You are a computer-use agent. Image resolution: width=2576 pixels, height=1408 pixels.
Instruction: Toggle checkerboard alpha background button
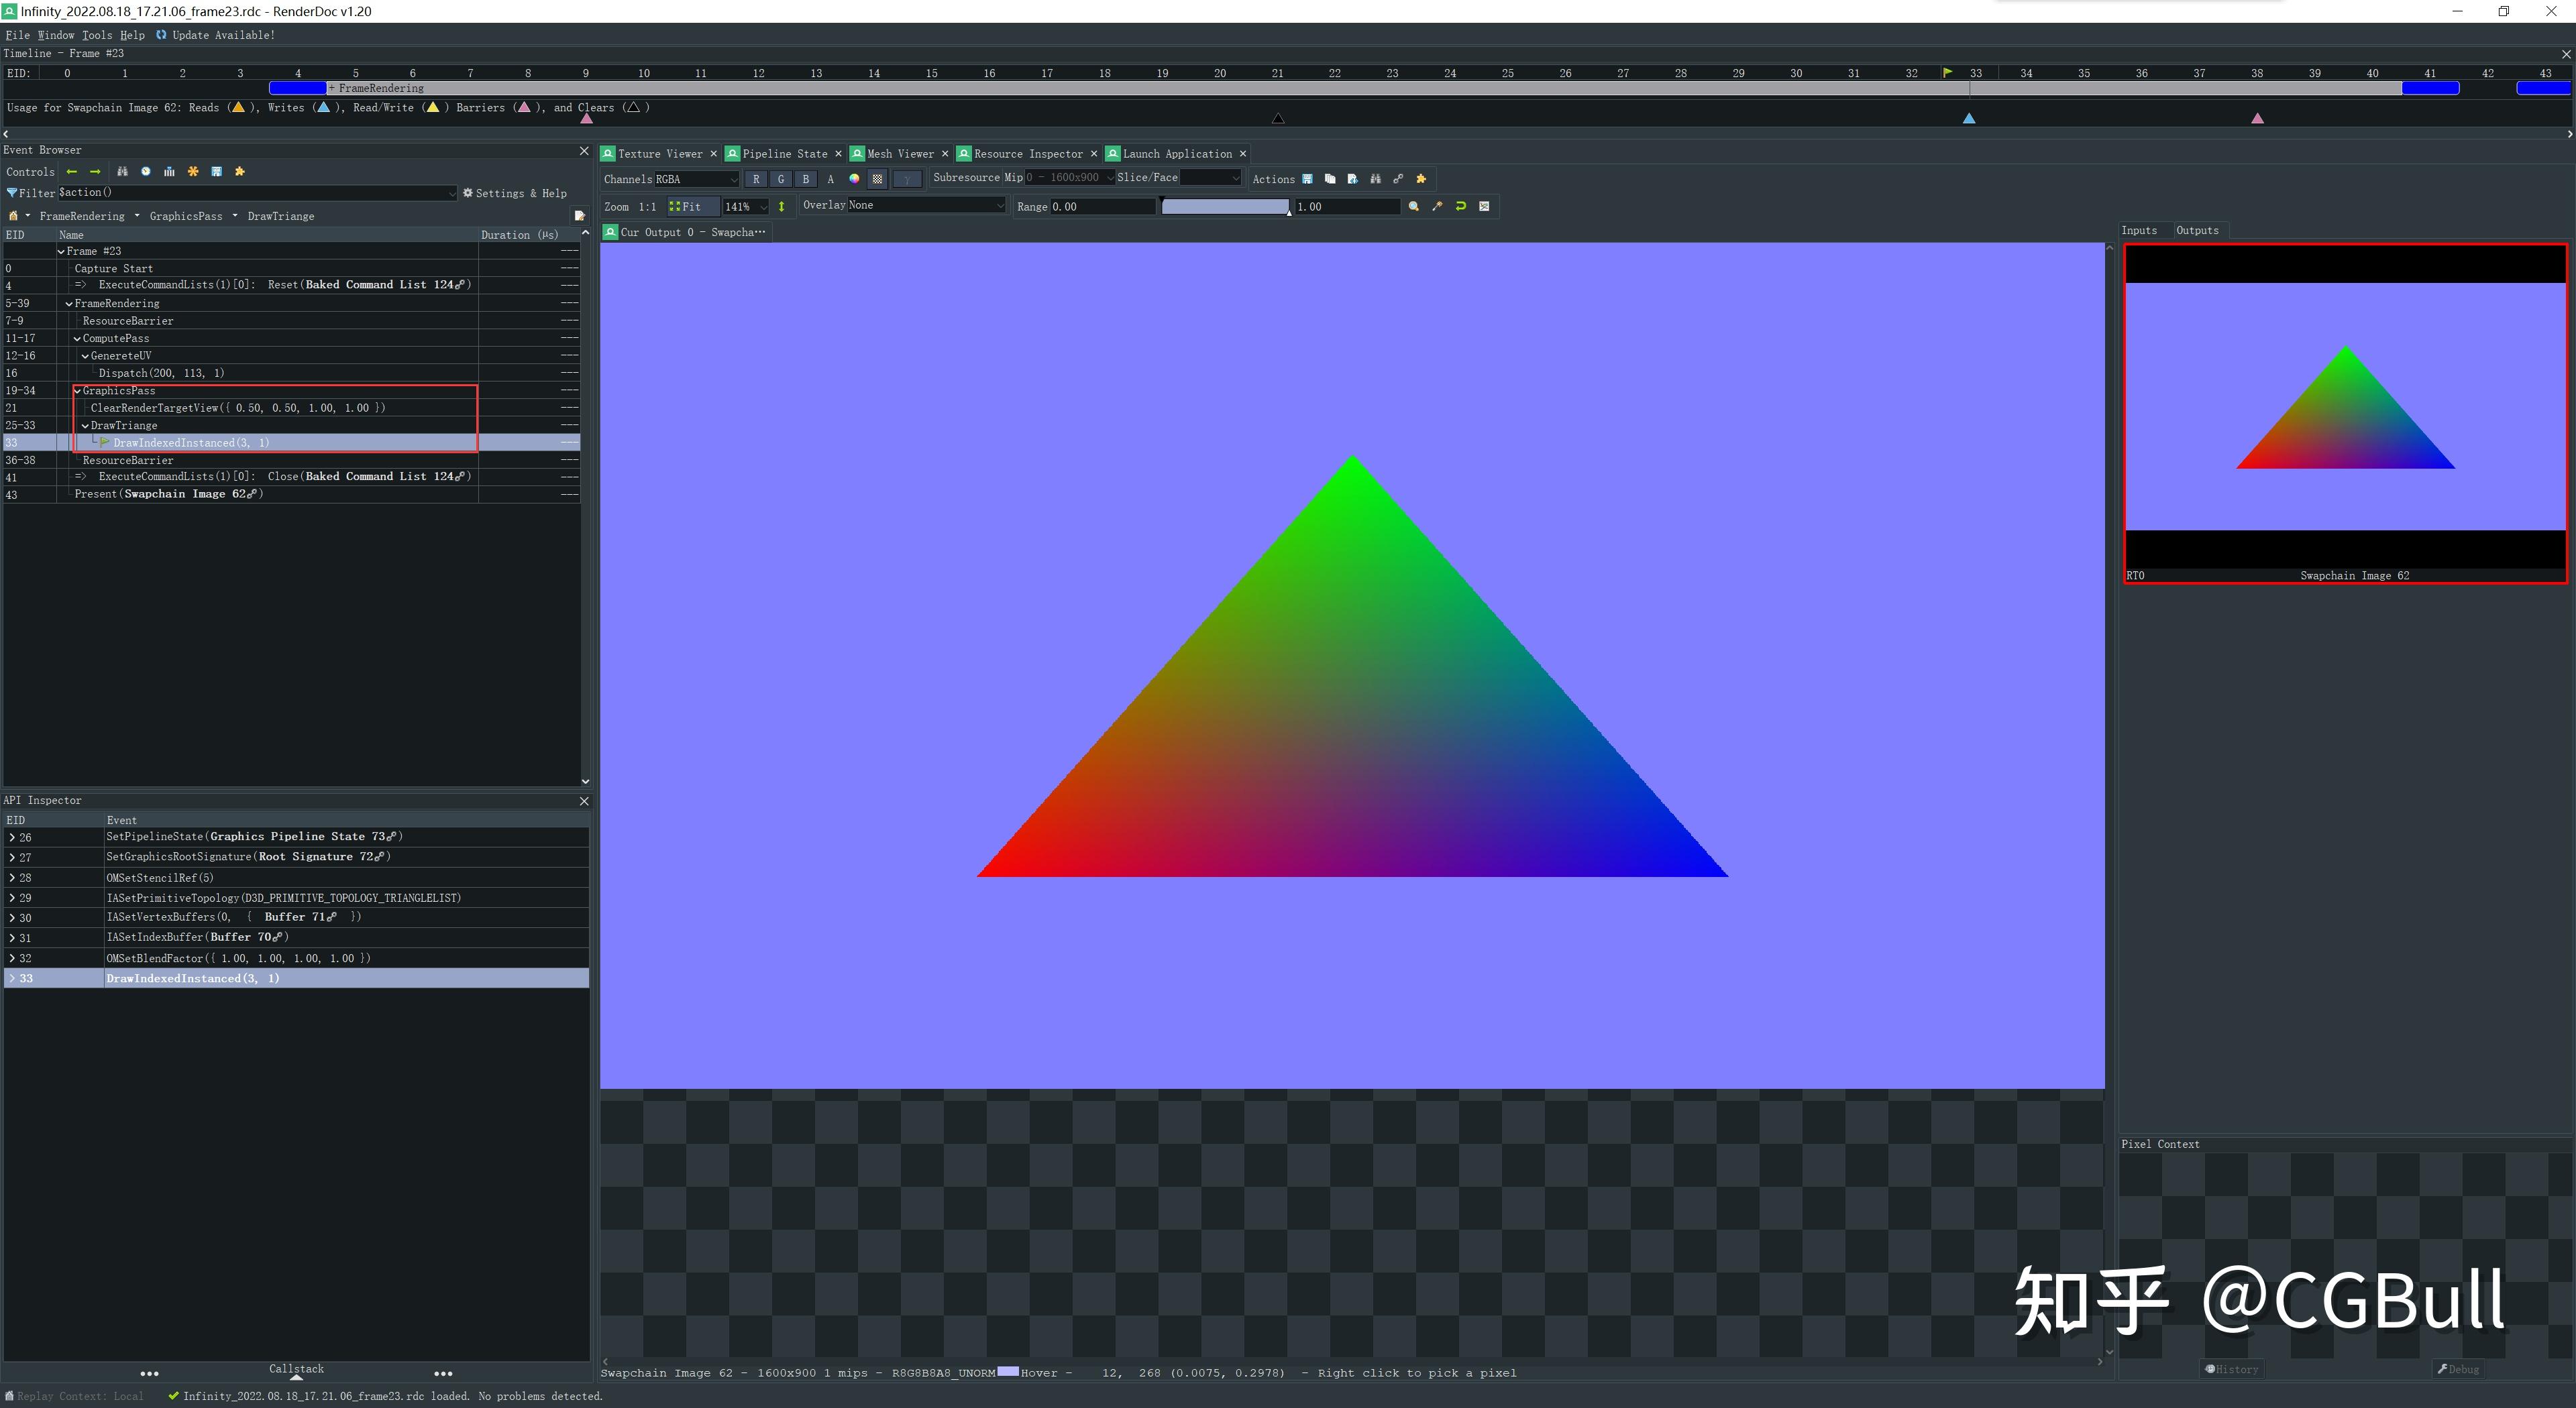click(878, 179)
